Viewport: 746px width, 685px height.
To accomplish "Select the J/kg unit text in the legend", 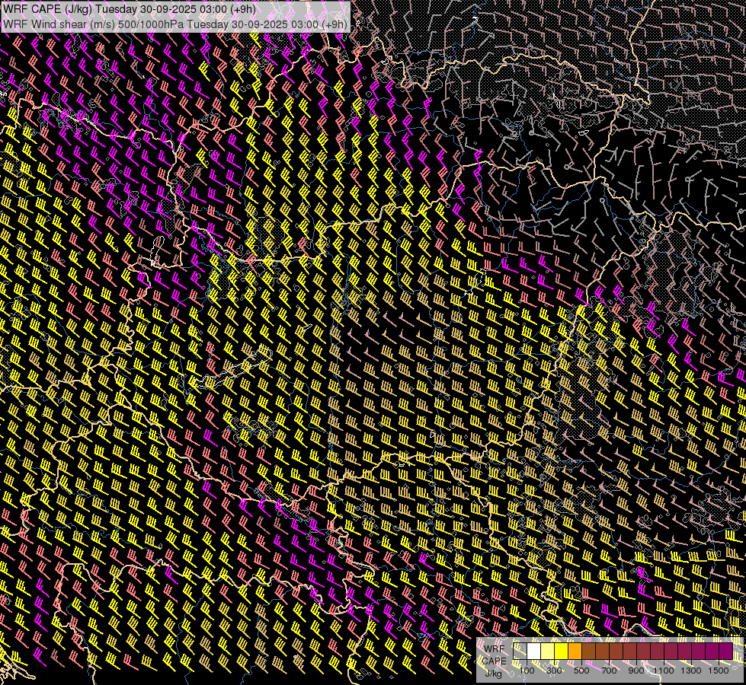I will pos(493,673).
